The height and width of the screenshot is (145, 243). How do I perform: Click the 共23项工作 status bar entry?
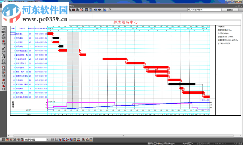(x=188, y=144)
